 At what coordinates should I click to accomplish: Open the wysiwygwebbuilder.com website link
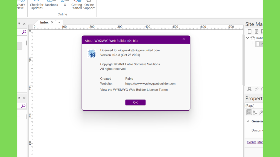(150, 83)
